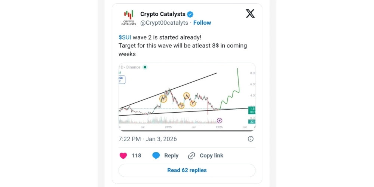The width and height of the screenshot is (374, 187).
Task: Click the green Binance status dot on chart
Action: click(x=145, y=67)
